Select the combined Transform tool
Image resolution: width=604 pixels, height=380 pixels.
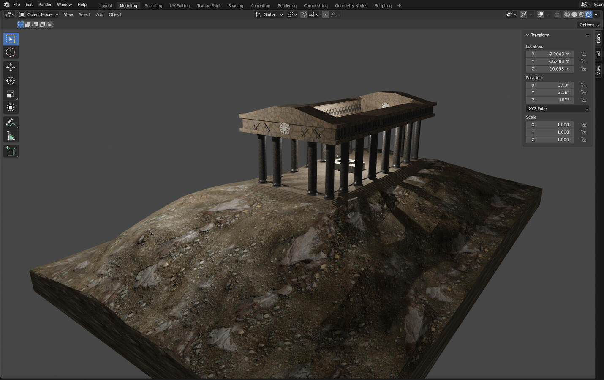[x=11, y=108]
